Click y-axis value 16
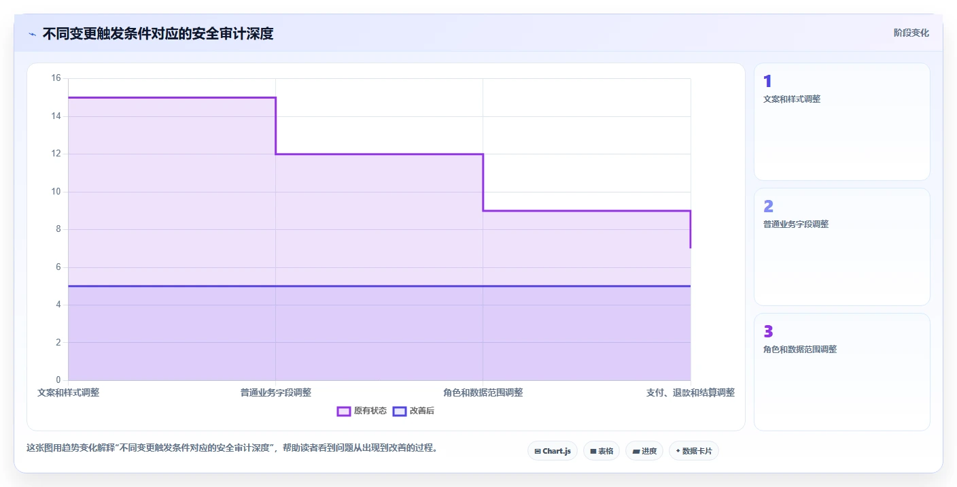The width and height of the screenshot is (957, 487). click(56, 78)
